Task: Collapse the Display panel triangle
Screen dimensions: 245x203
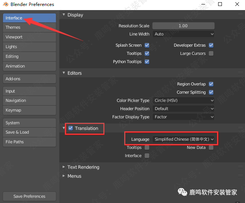Action: [64, 15]
